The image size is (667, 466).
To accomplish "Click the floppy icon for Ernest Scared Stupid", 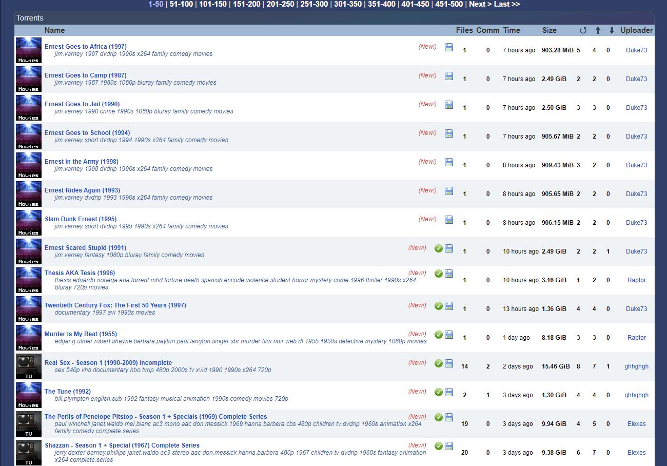I will [x=449, y=248].
